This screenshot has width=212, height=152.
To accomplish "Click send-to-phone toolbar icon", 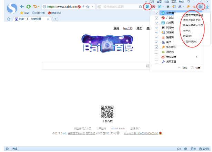I will click(174, 7).
